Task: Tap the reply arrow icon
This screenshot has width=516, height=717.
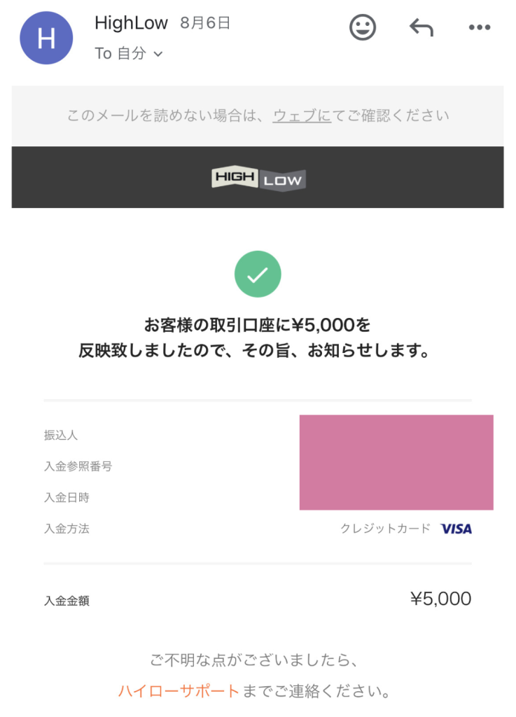Action: (x=421, y=28)
